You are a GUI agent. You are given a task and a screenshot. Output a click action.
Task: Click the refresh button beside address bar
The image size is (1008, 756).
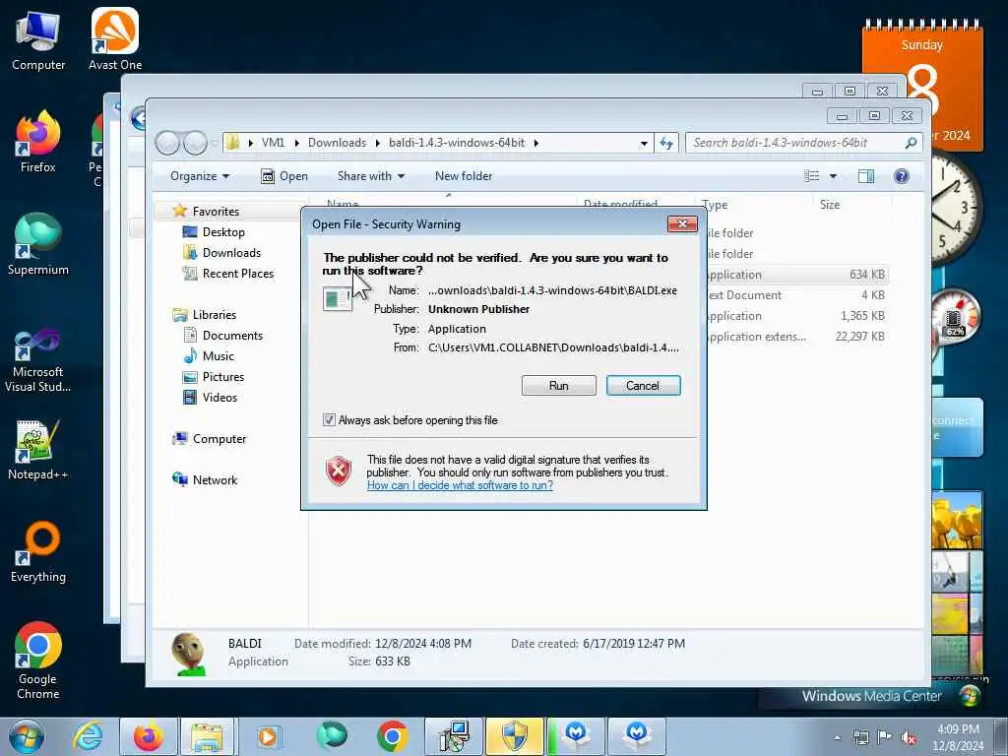666,143
